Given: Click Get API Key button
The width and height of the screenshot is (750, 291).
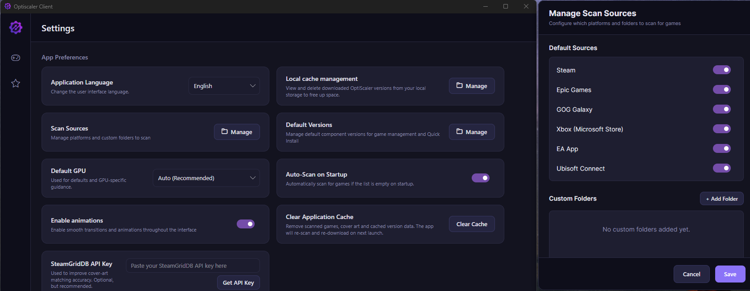Looking at the screenshot, I should pos(239,283).
